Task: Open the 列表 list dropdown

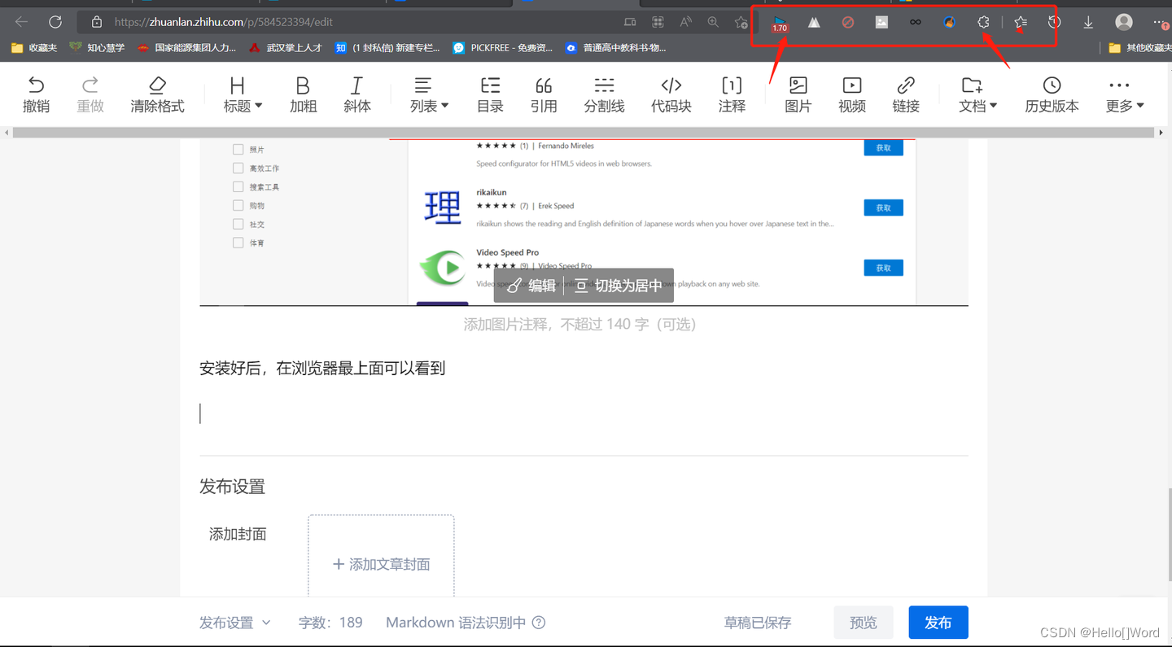Action: click(429, 94)
